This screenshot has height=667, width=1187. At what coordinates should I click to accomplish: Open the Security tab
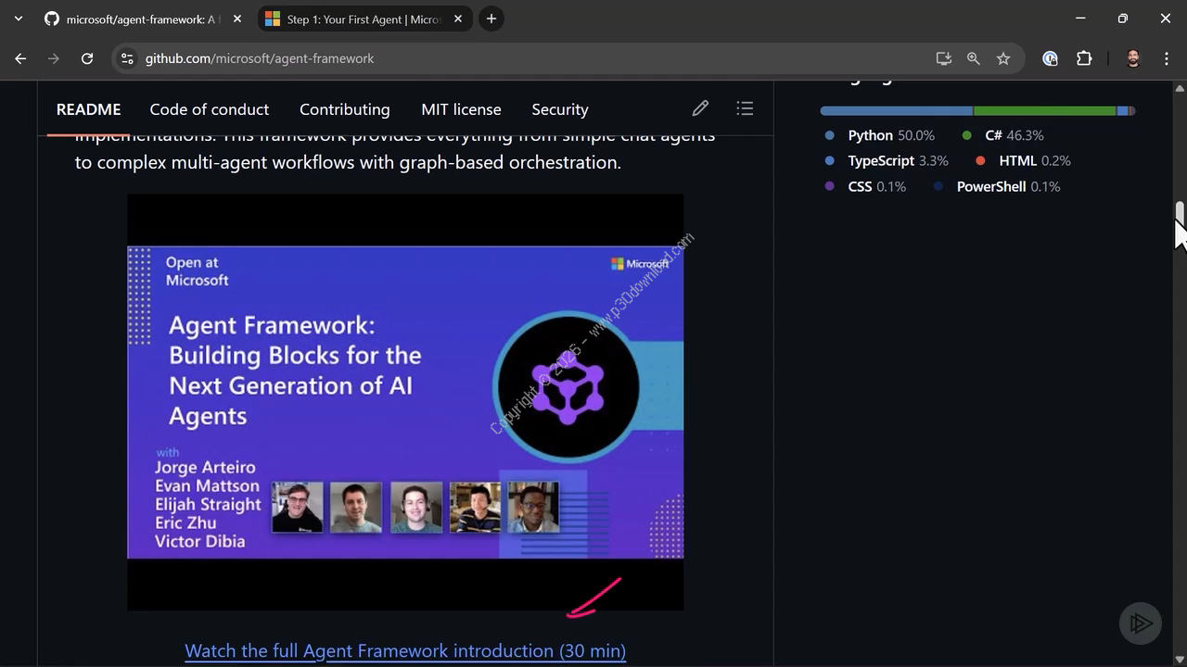pyautogui.click(x=560, y=109)
